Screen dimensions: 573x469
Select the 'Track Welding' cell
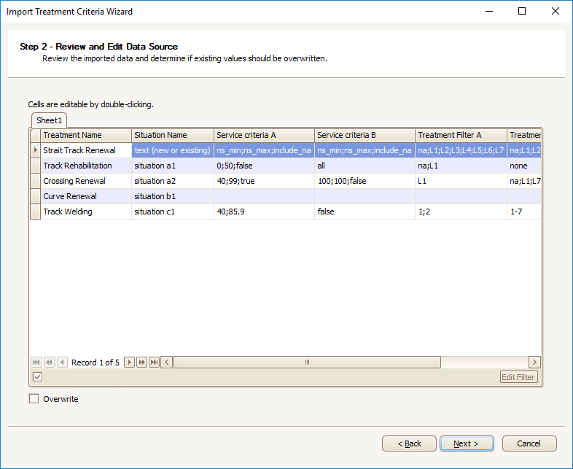pyautogui.click(x=86, y=212)
